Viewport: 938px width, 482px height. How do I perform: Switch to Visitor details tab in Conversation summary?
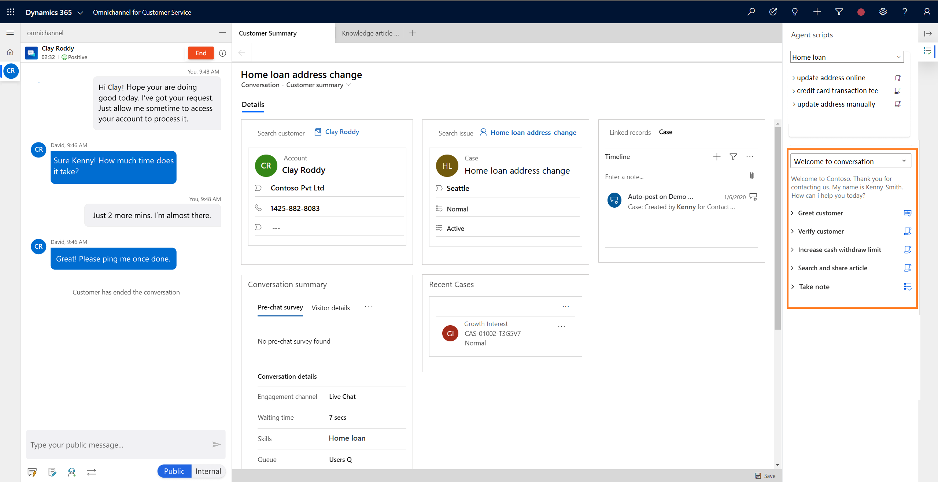coord(330,307)
